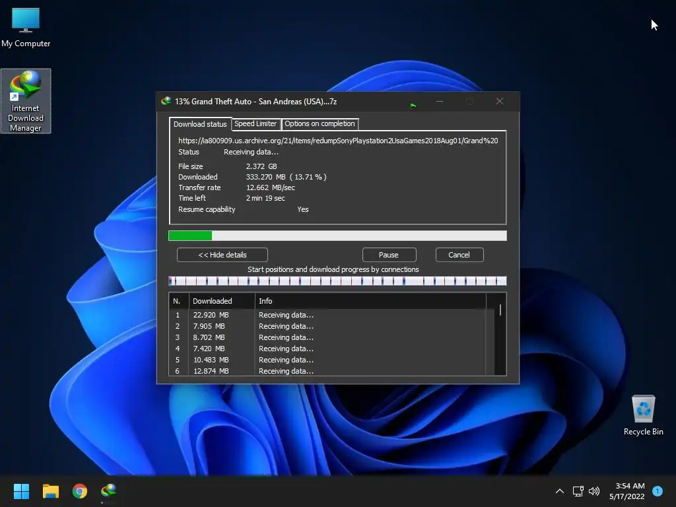This screenshot has width=676, height=507.
Task: Select connection row 12.874 MB
Action: point(327,371)
